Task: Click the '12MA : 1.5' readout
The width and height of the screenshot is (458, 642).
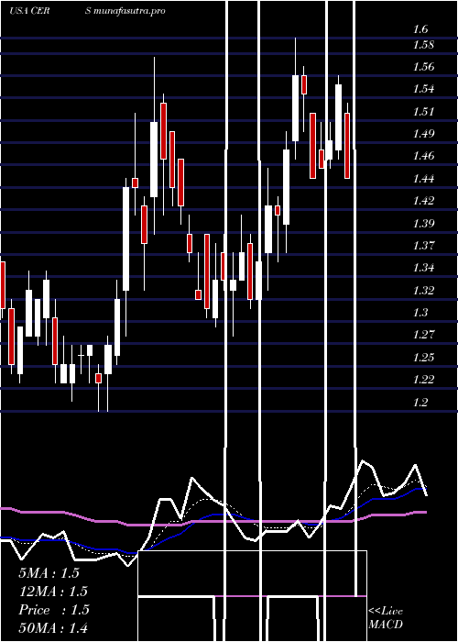Action: [53, 592]
